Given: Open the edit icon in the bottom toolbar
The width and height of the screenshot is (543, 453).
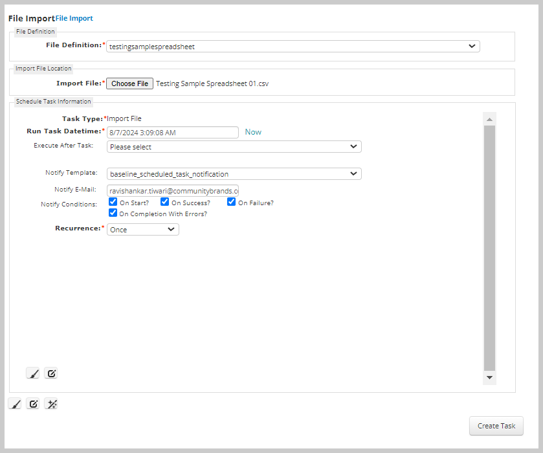Looking at the screenshot, I should [x=32, y=403].
